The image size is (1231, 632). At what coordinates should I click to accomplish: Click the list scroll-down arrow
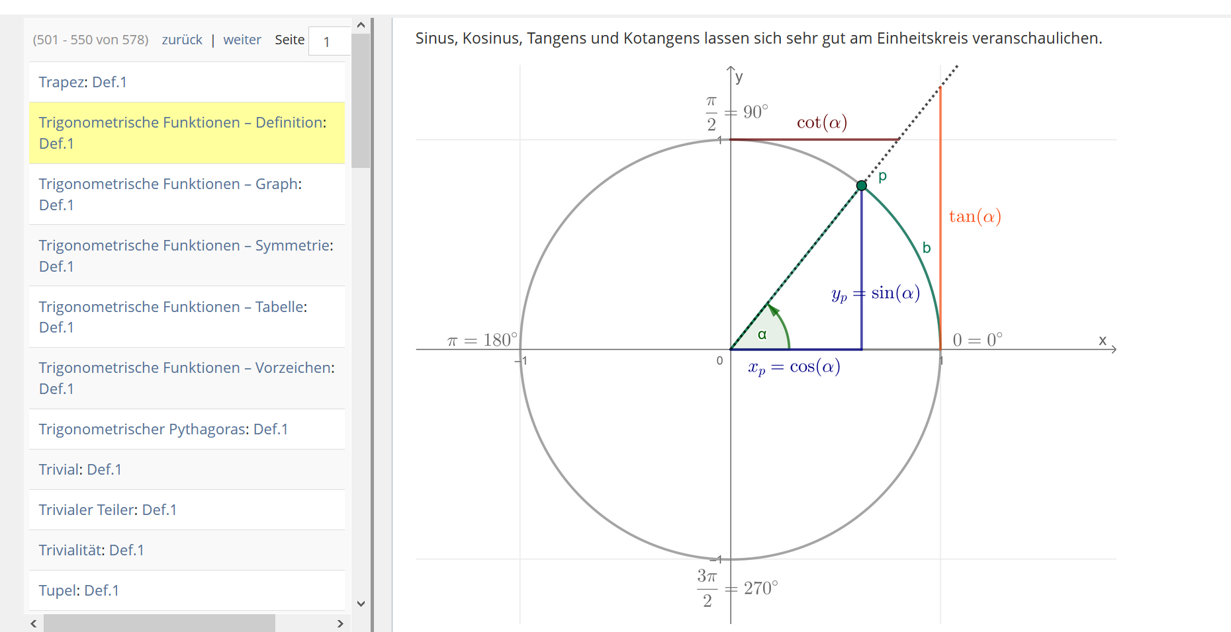[x=361, y=603]
